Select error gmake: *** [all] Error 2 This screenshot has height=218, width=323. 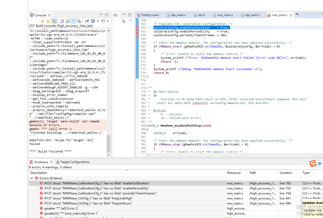(x=61, y=208)
